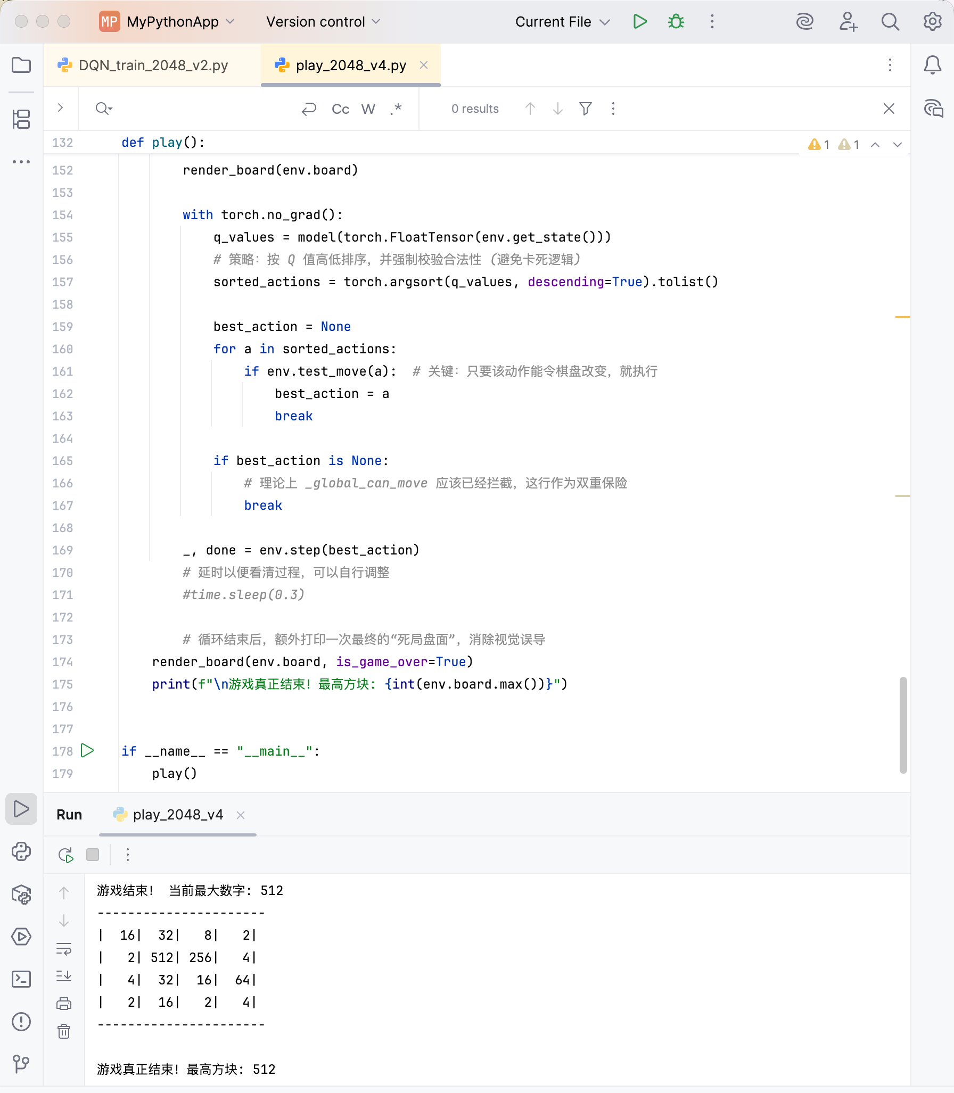The height and width of the screenshot is (1093, 954).
Task: Run script from gutter arrow at line 178
Action: [x=87, y=751]
